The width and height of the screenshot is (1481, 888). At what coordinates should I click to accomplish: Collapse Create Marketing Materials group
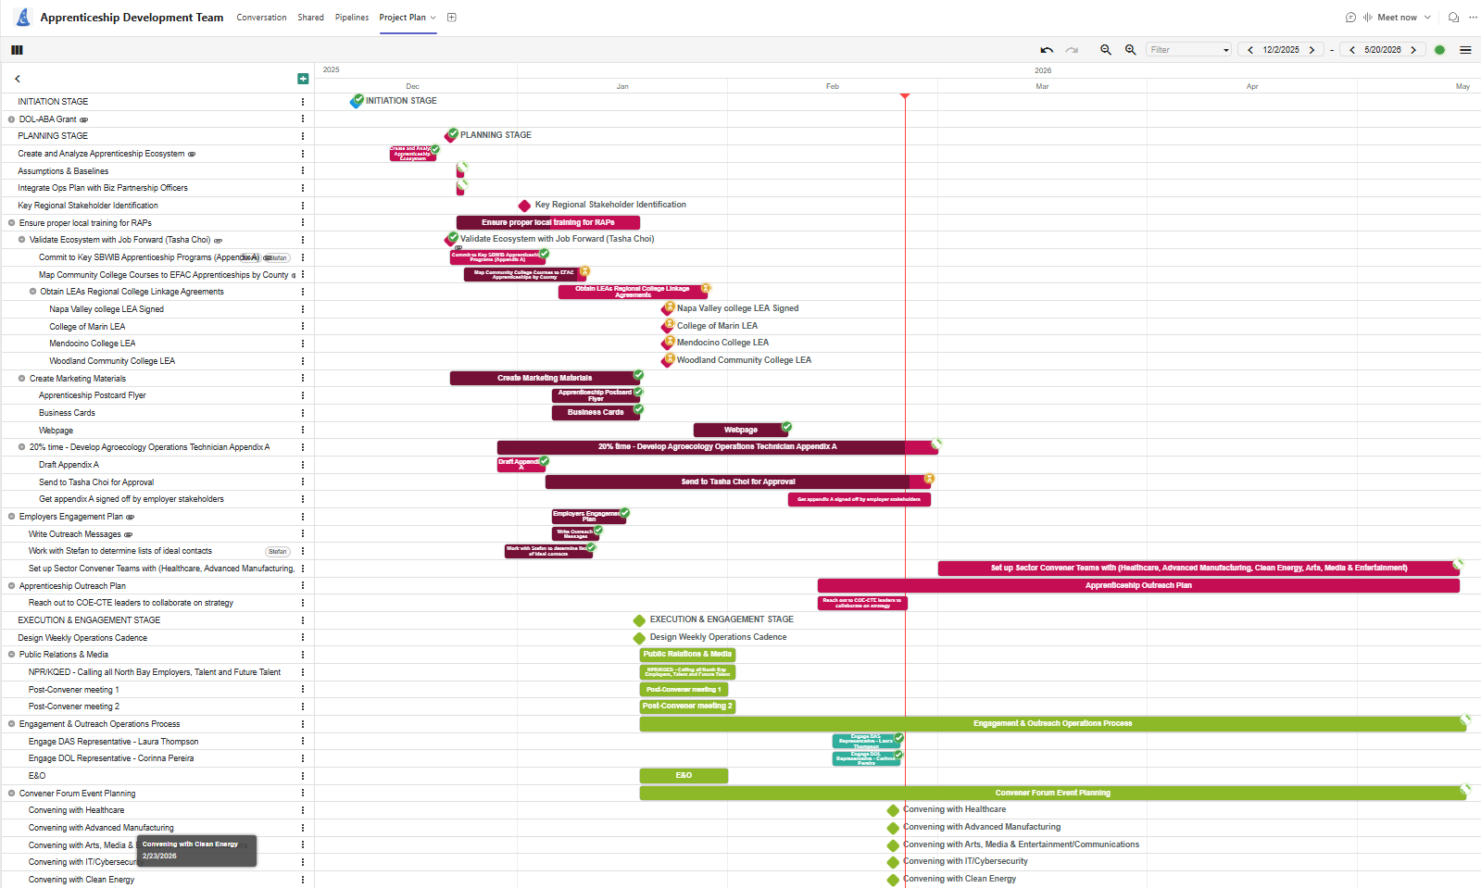click(x=21, y=378)
